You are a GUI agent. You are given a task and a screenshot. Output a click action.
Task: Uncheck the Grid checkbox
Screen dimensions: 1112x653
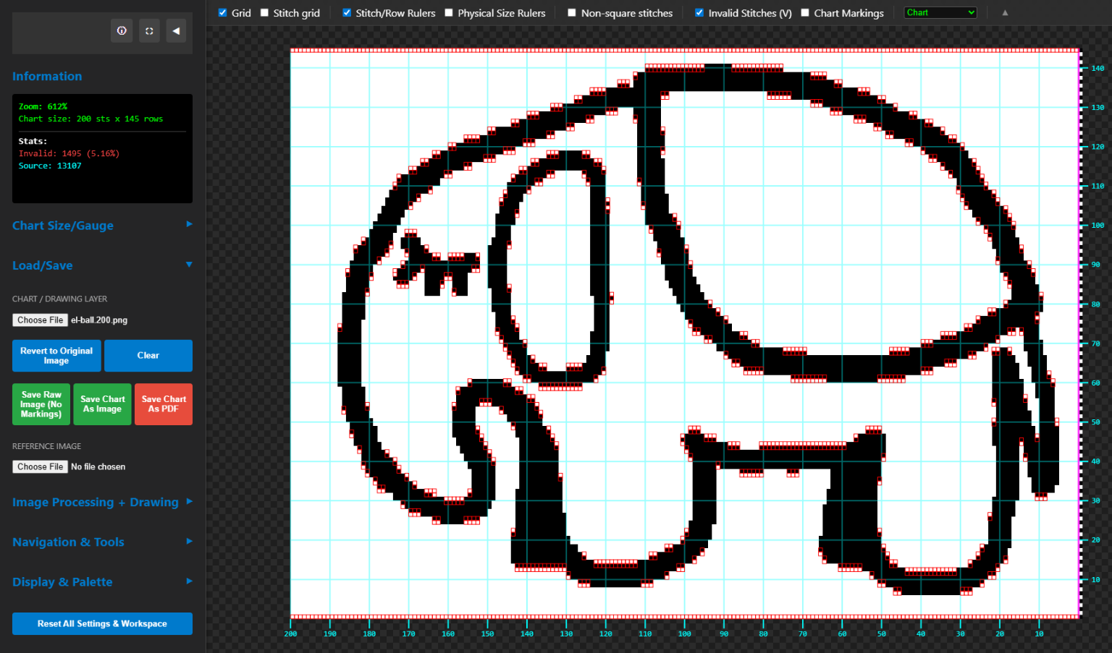point(223,12)
